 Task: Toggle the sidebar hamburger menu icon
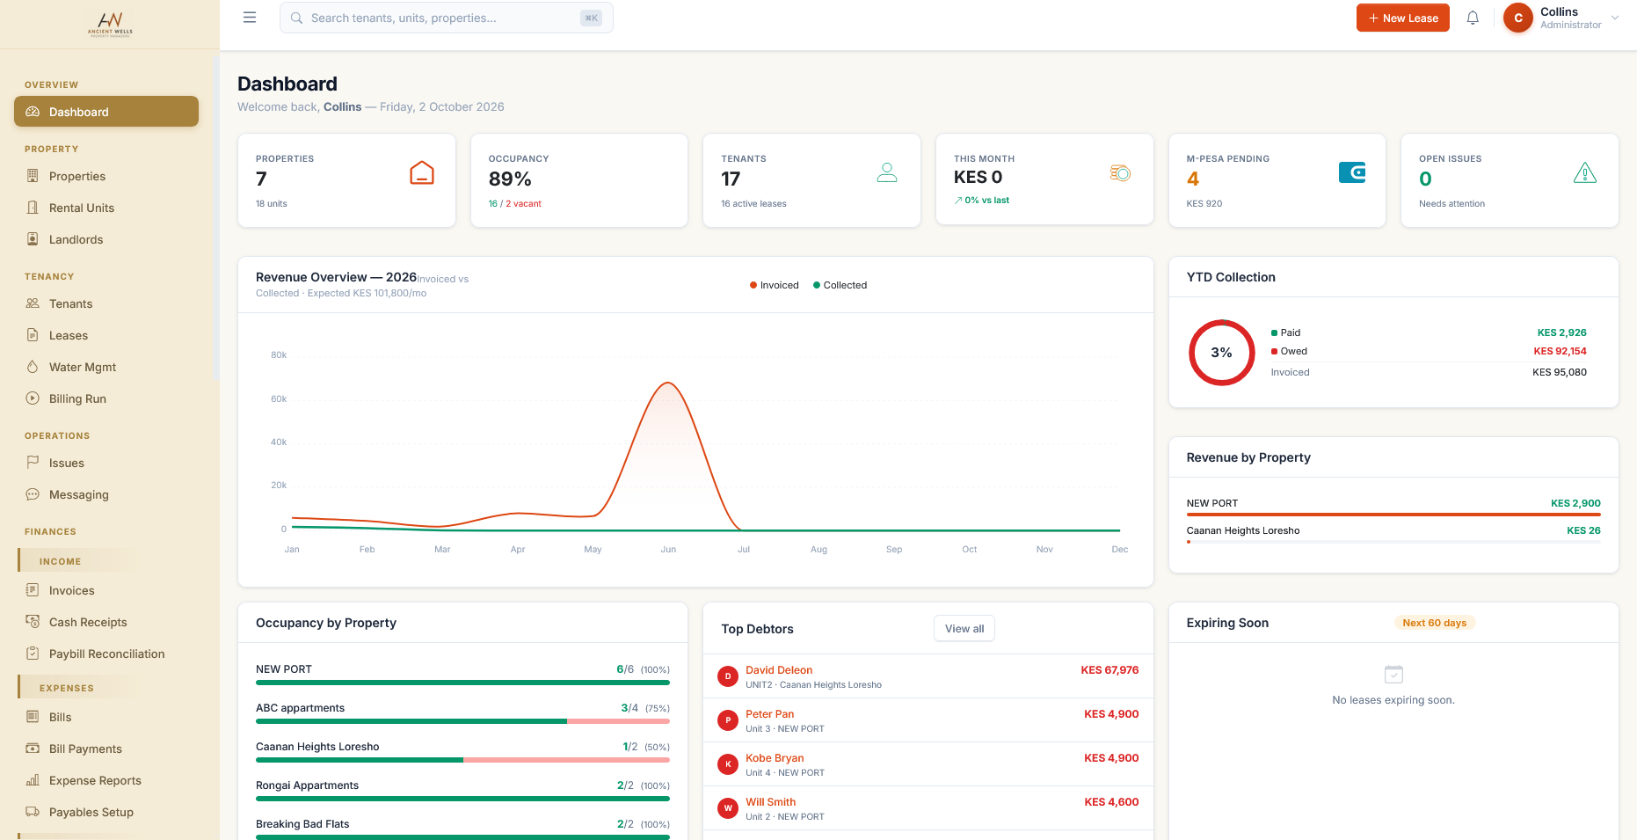pyautogui.click(x=250, y=18)
